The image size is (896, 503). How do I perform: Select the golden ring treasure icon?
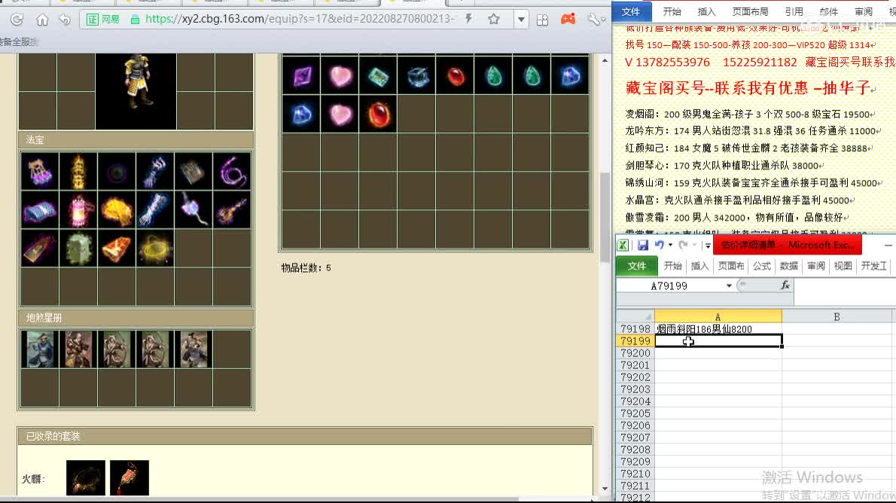click(x=155, y=248)
